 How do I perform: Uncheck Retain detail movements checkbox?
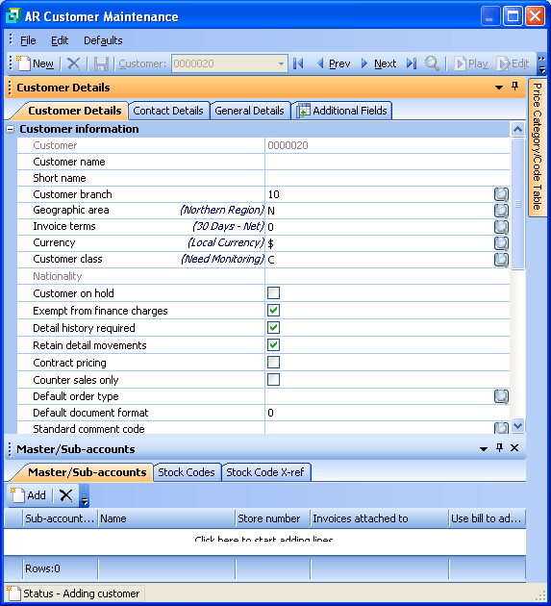tap(273, 344)
